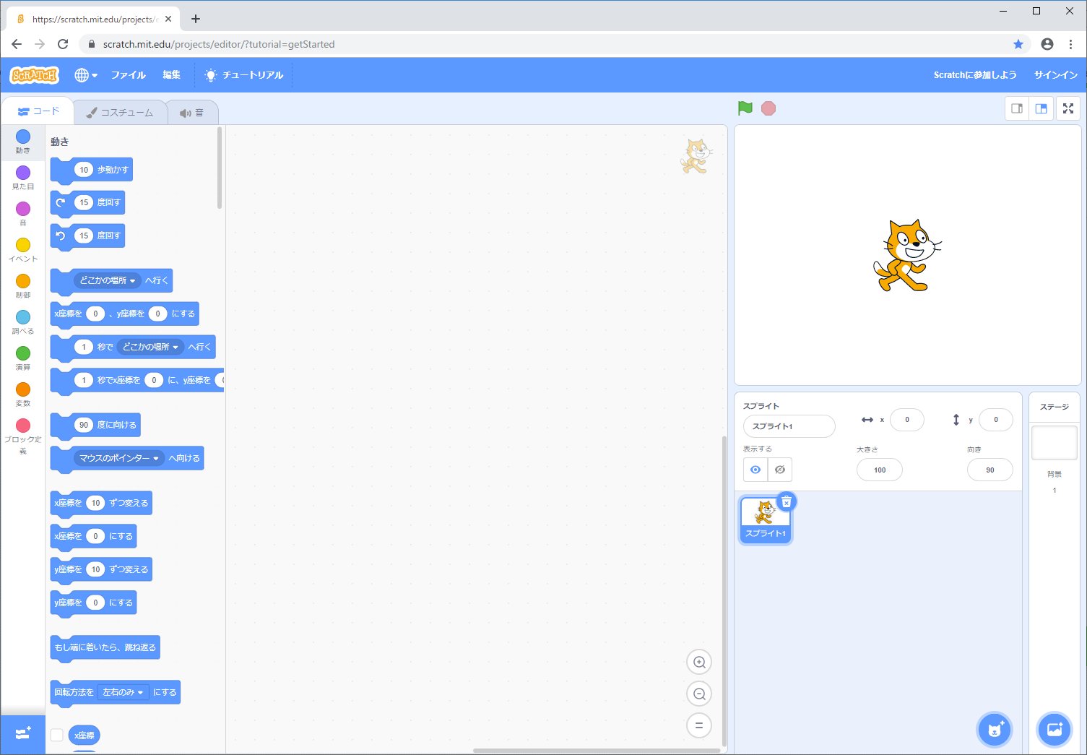Switch to the コスチューム tab
The width and height of the screenshot is (1087, 755).
tap(120, 113)
